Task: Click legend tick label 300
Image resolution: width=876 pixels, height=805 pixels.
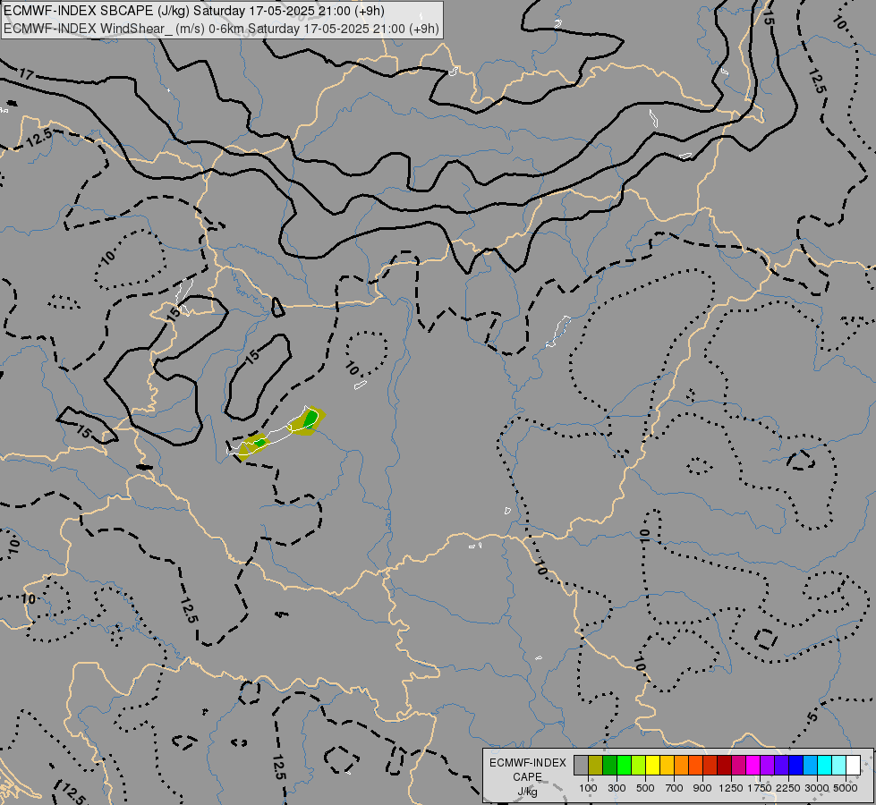Action: click(x=617, y=788)
